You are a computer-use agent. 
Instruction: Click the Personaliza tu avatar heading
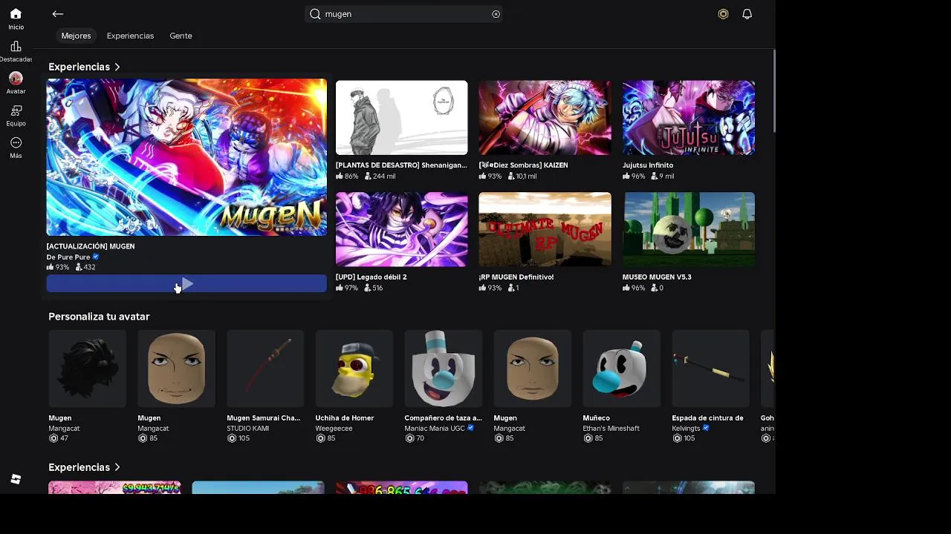tap(99, 317)
